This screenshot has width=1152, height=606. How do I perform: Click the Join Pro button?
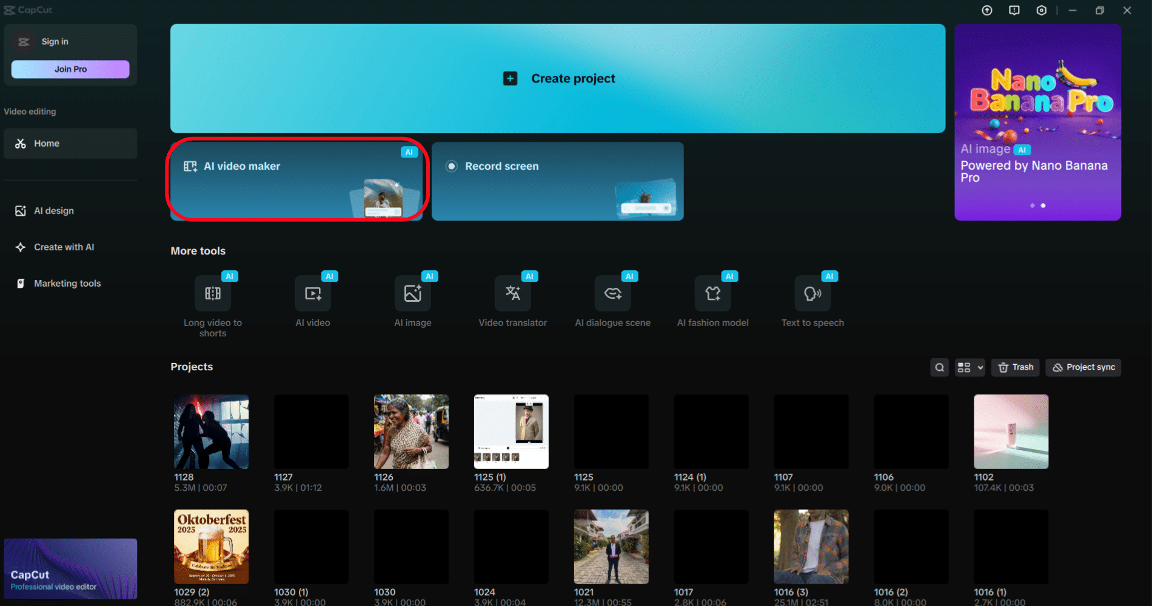click(x=70, y=69)
